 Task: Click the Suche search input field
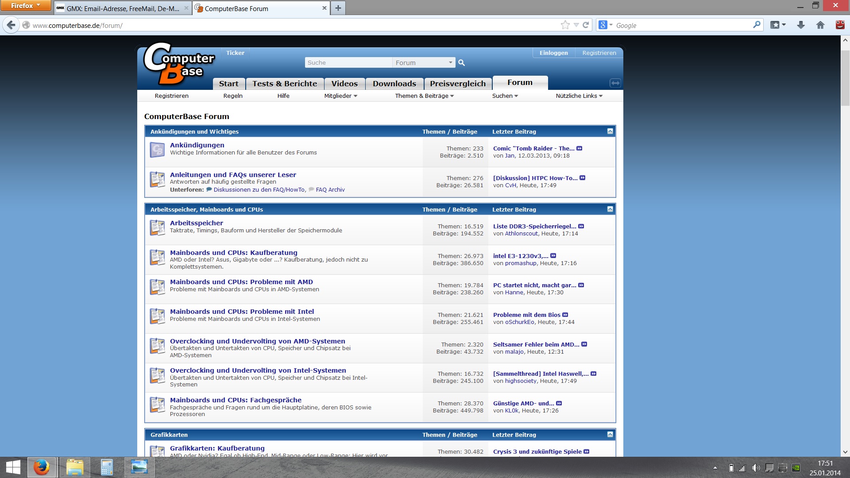click(x=348, y=63)
